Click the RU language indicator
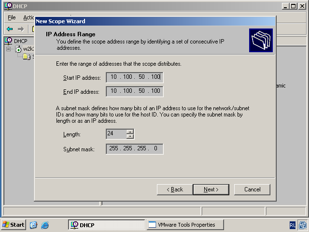Viewport: 309px width, 232px height. [293, 225]
